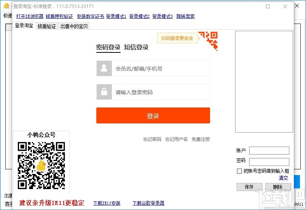Image resolution: width=306 pixels, height=210 pixels.
Task: Maximize the 登录淘宝 window
Action: click(x=268, y=6)
